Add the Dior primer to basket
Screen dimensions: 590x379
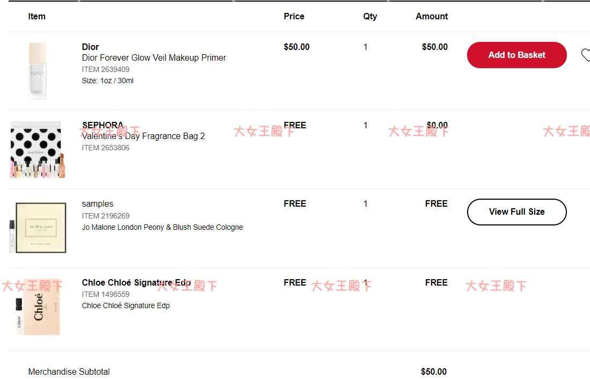pos(516,55)
